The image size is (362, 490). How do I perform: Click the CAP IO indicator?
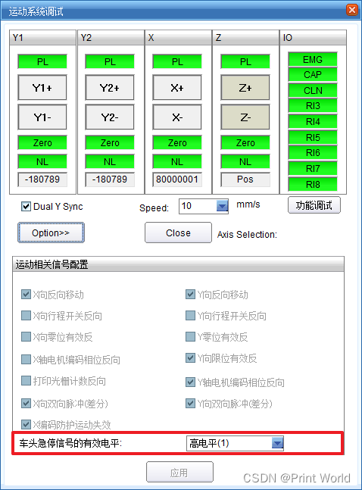[x=313, y=75]
